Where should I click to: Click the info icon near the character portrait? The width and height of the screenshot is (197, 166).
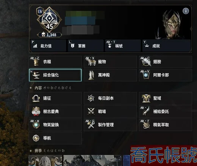coord(186,11)
